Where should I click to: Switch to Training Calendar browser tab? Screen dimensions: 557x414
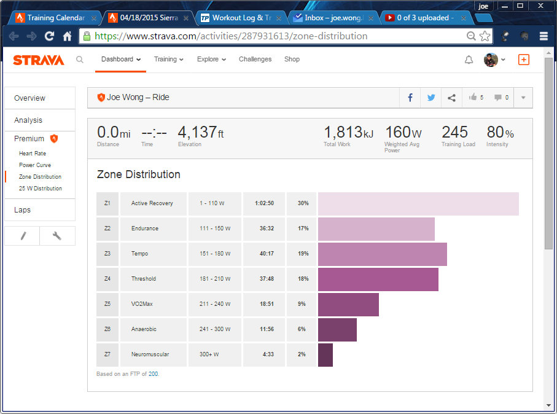coord(55,18)
